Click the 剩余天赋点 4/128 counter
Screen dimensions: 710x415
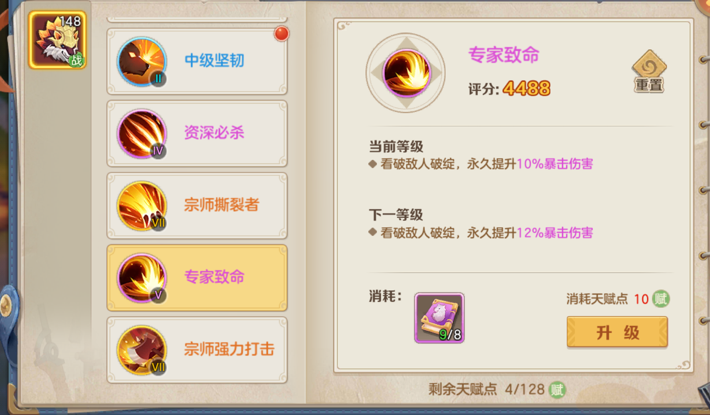(x=486, y=390)
